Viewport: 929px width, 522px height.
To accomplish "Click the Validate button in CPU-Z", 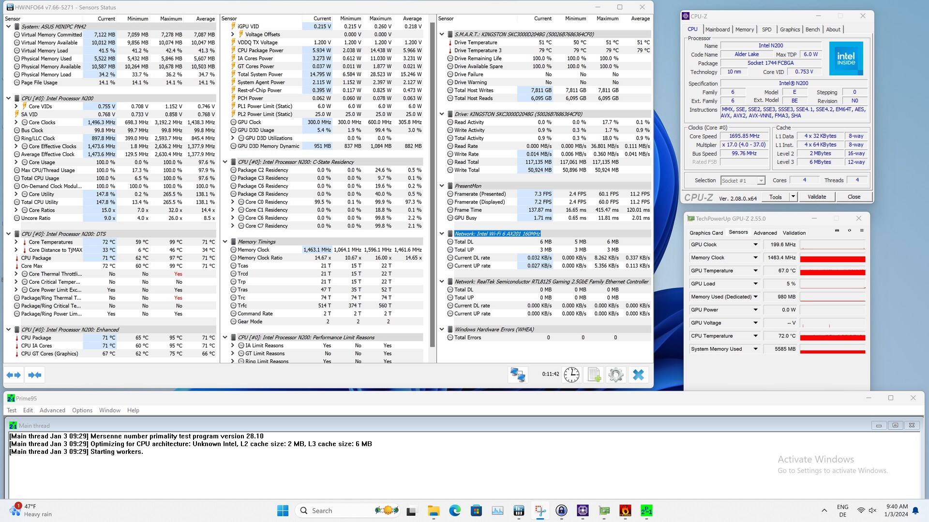I will tap(816, 197).
